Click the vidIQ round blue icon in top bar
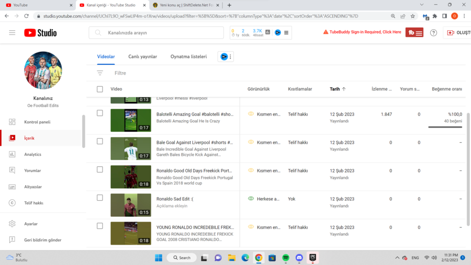Image resolution: width=471 pixels, height=265 pixels. [277, 32]
